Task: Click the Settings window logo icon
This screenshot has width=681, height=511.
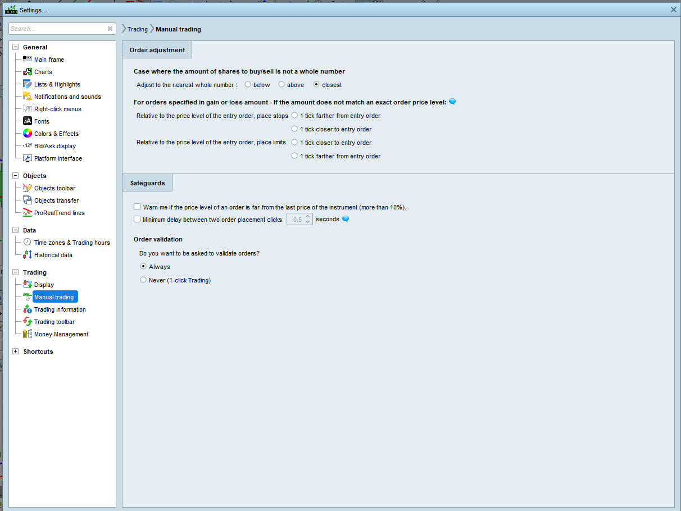Action: 11,10
